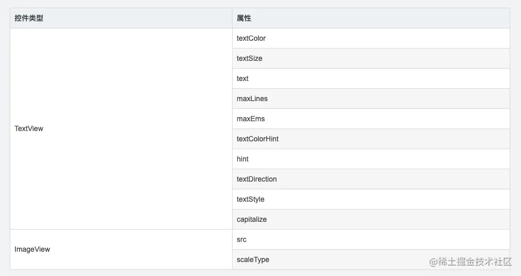Click the gray page margin above the table

point(258,4)
